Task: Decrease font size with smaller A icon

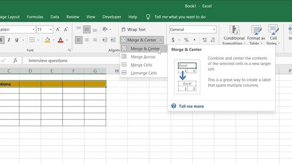Action: pos(66,29)
